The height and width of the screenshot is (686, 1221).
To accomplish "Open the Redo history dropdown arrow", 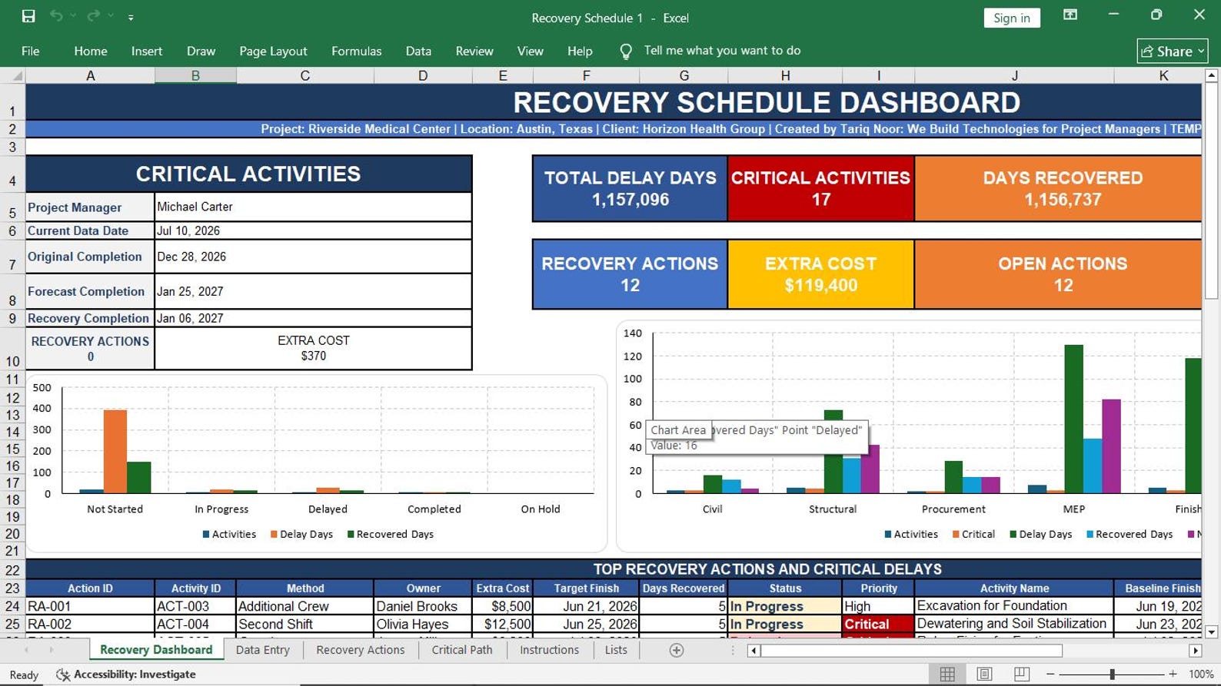I will [111, 16].
